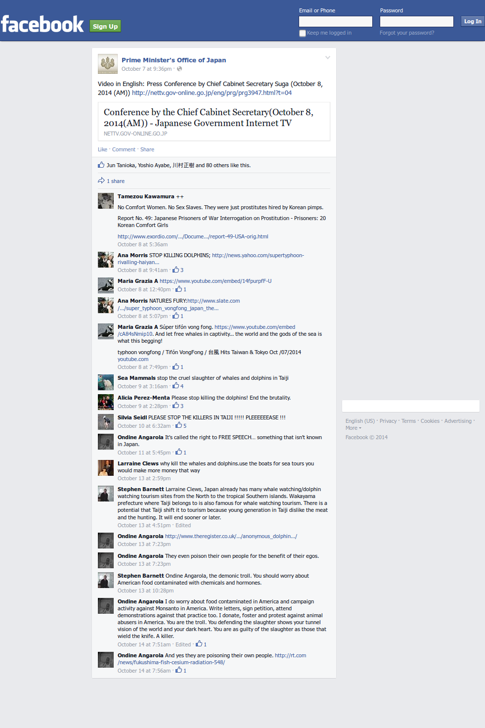Click like thumb on Sea Mammals comment
The width and height of the screenshot is (485, 728).
point(176,386)
